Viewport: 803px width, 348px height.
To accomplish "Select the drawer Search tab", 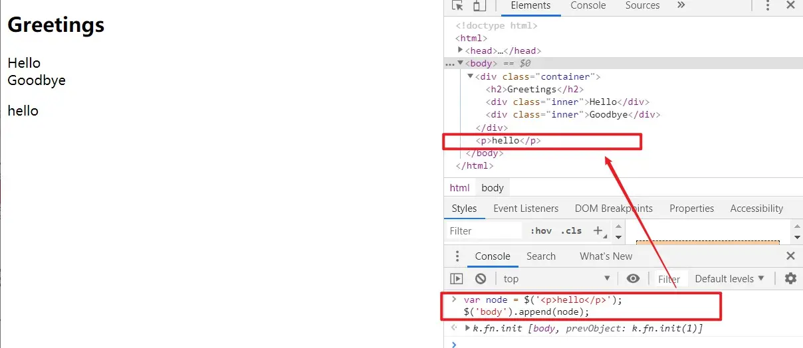I will pyautogui.click(x=541, y=256).
